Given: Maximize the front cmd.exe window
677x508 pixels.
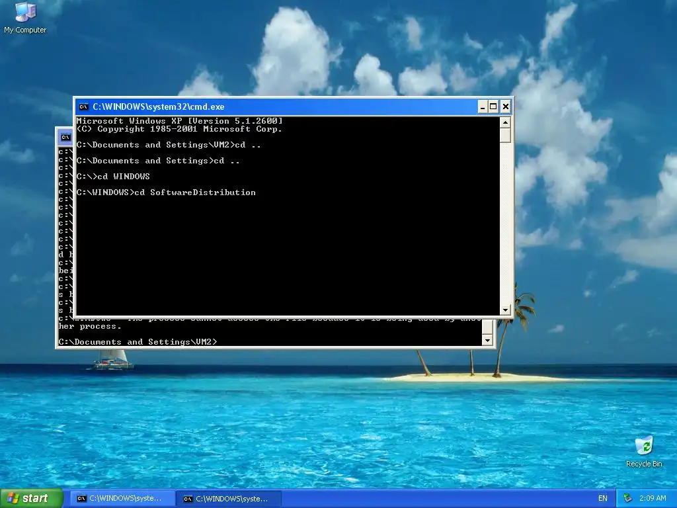Looking at the screenshot, I should pyautogui.click(x=493, y=106).
